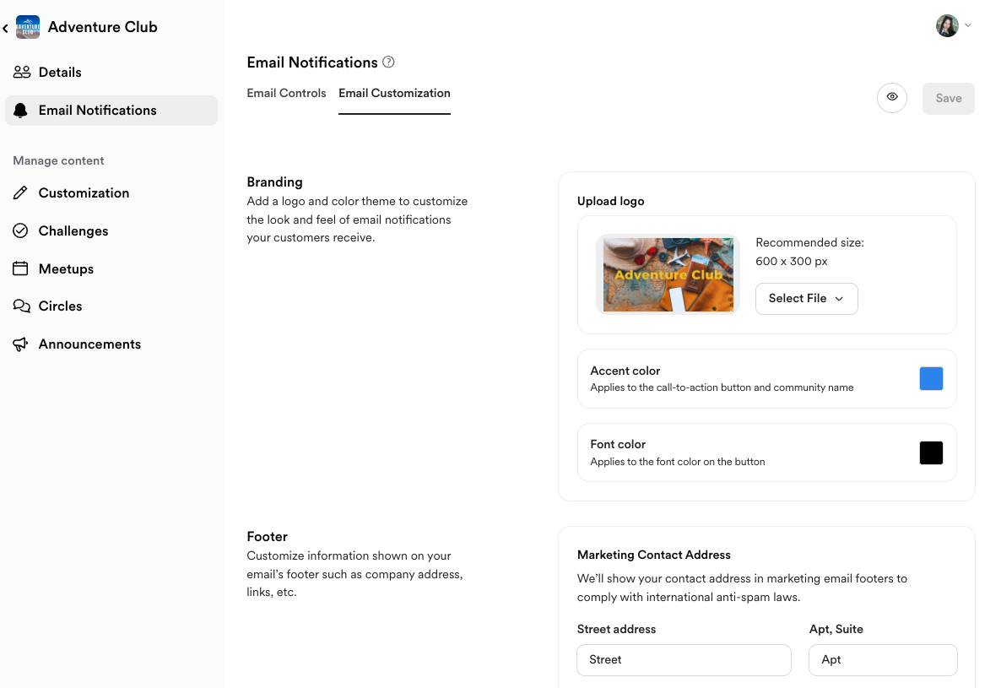
Task: Pick the blue Accent color swatch
Action: tap(931, 379)
